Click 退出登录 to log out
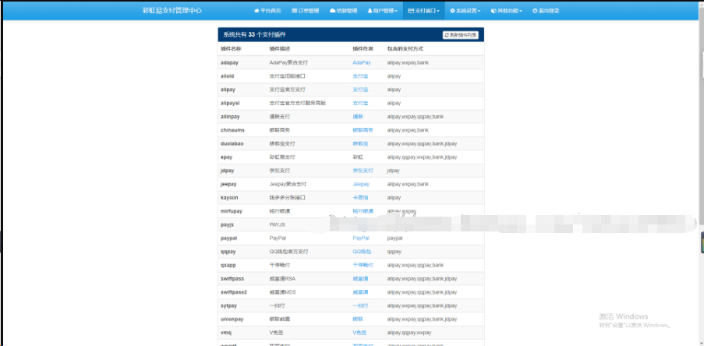 546,11
